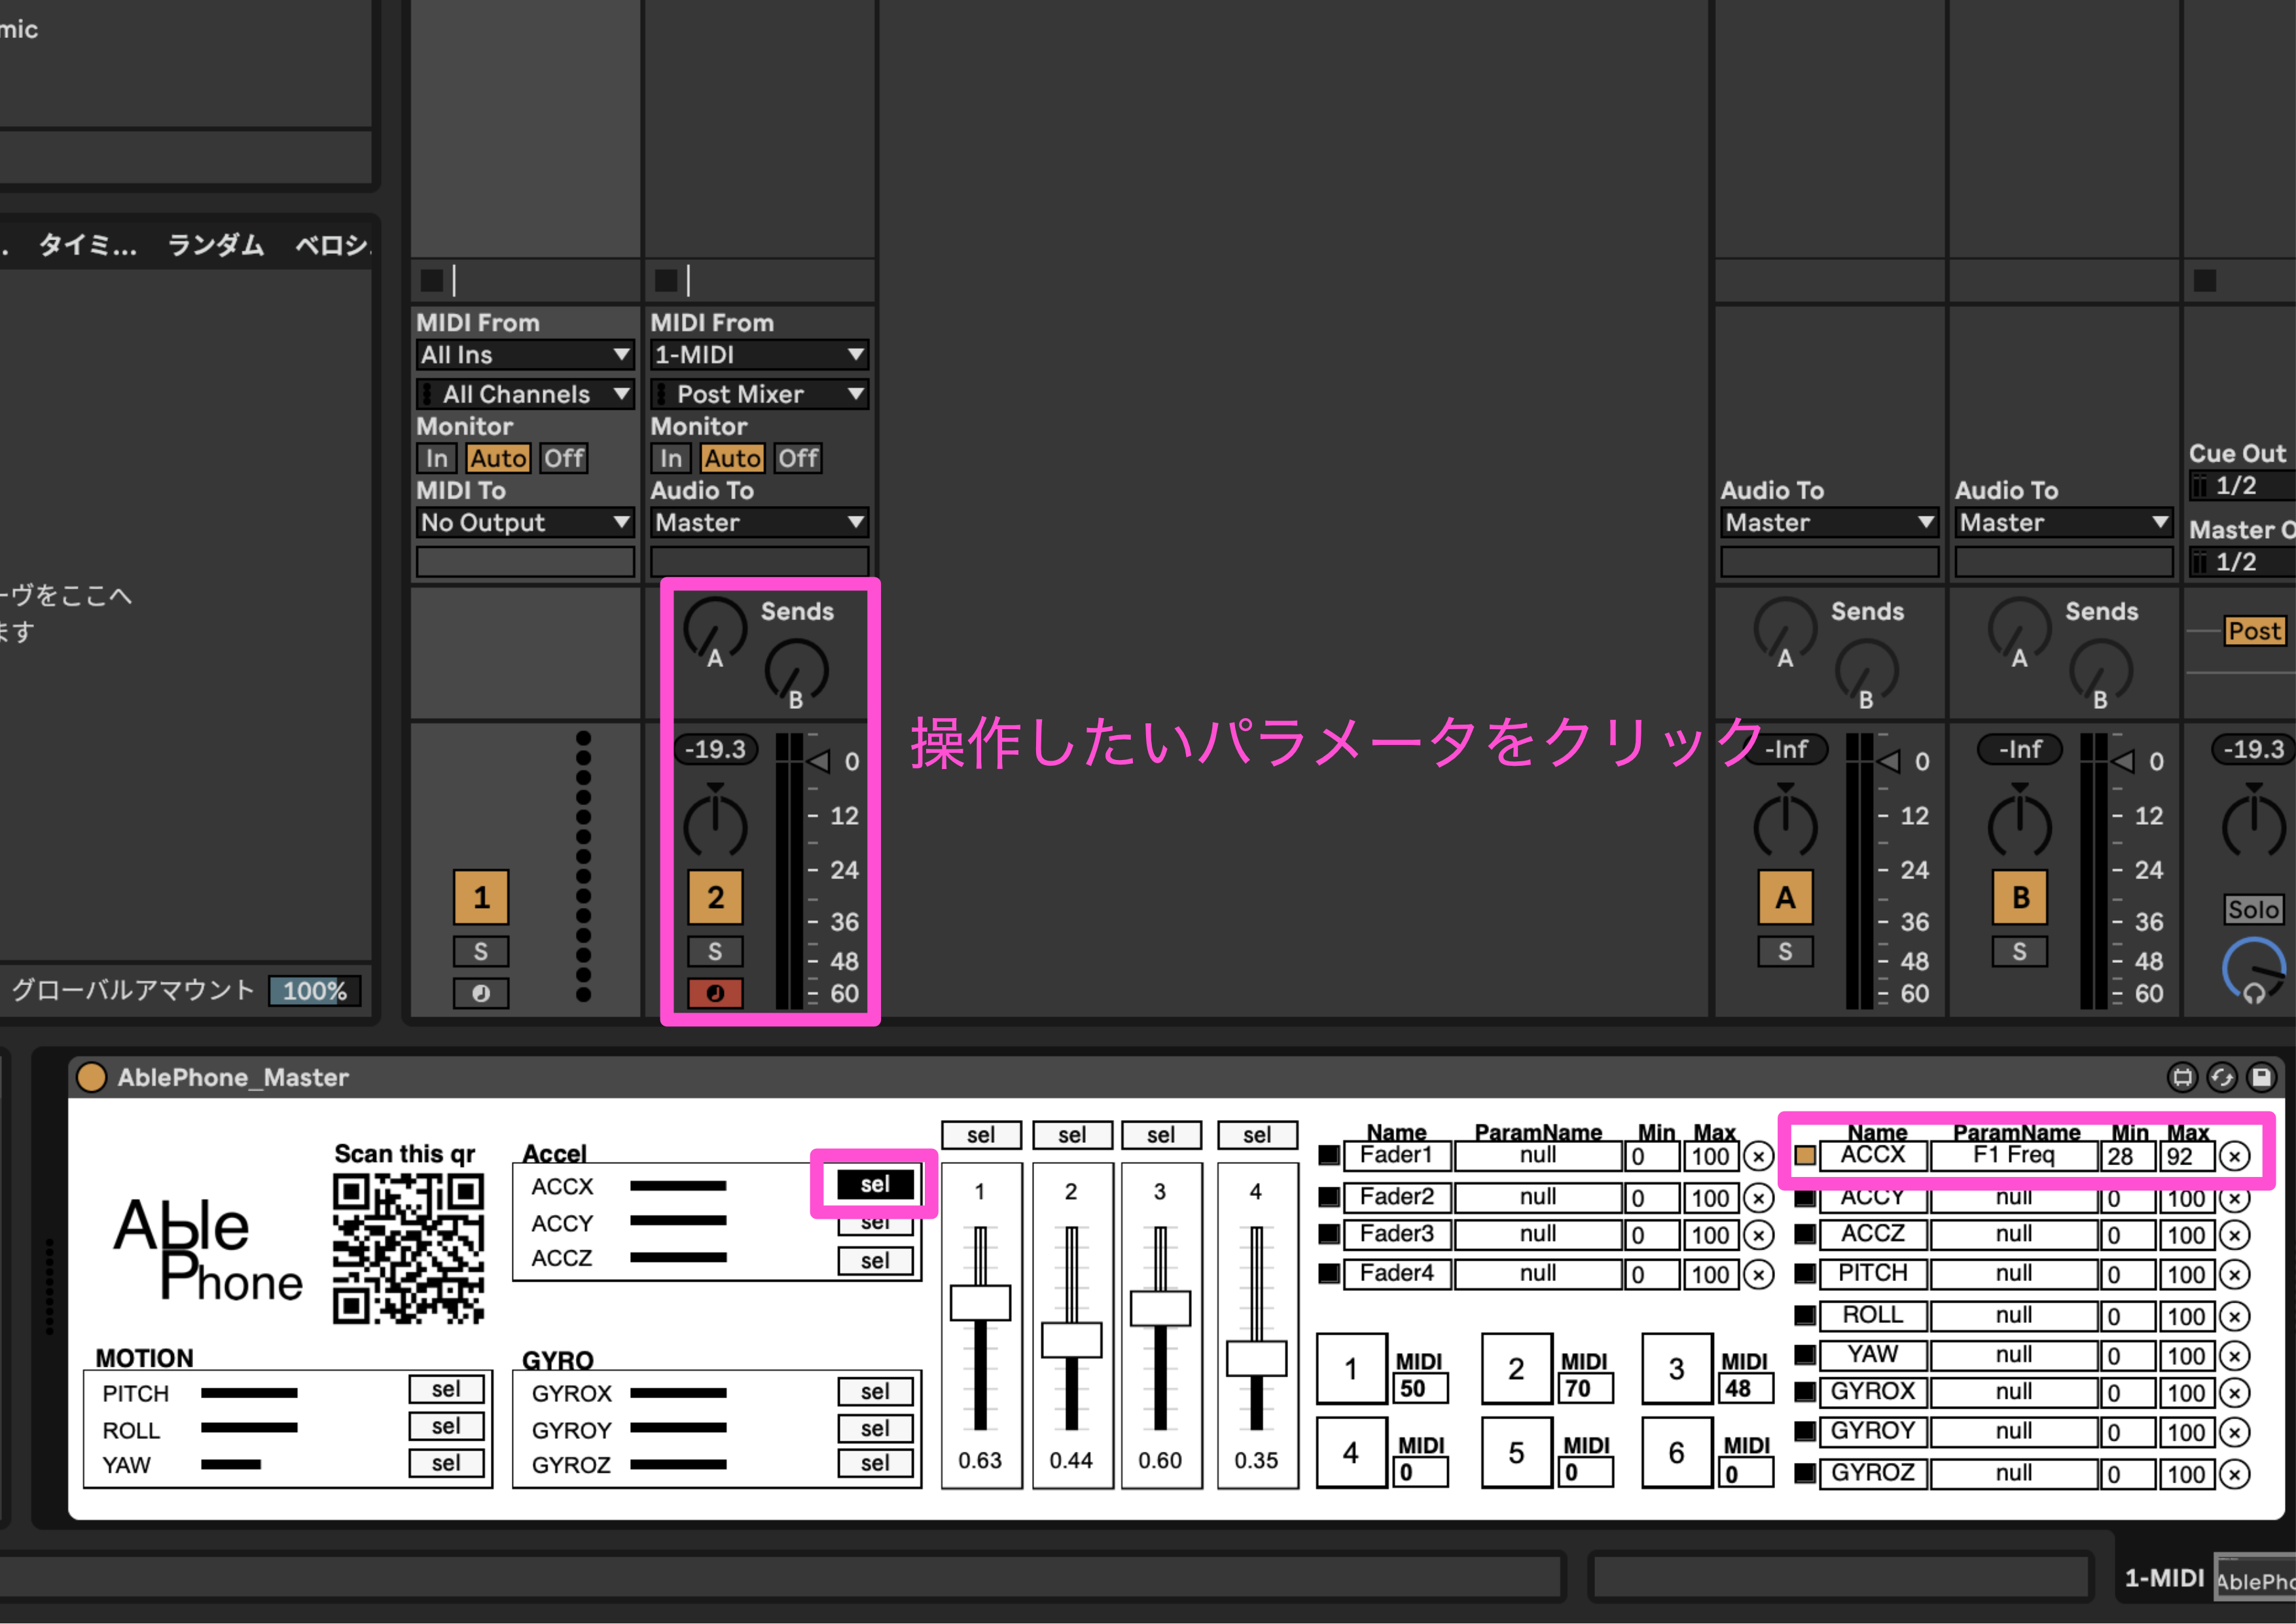Select the ランダム tab
2296x1624 pixels.
(x=216, y=245)
